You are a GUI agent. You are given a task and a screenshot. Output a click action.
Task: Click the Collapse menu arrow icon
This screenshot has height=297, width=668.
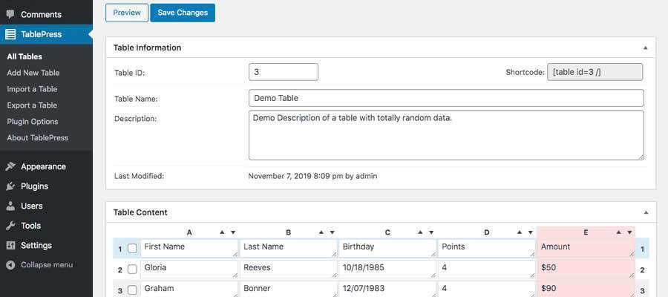(10, 265)
